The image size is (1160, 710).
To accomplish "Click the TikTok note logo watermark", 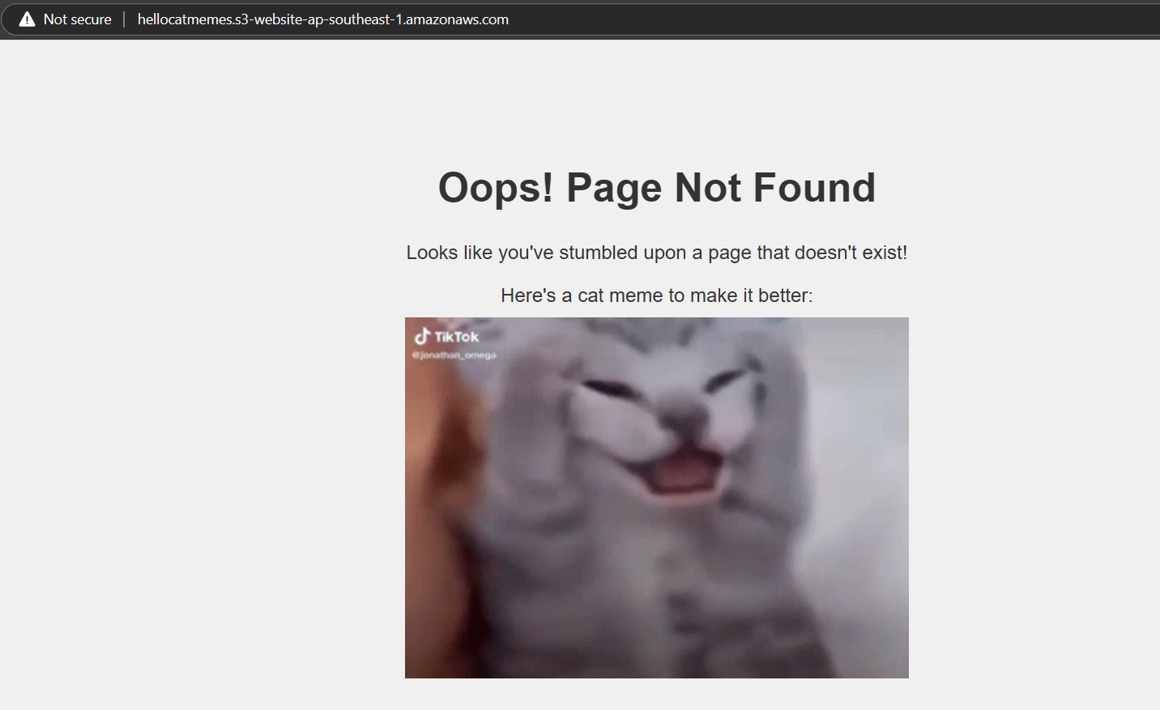I will pos(422,335).
